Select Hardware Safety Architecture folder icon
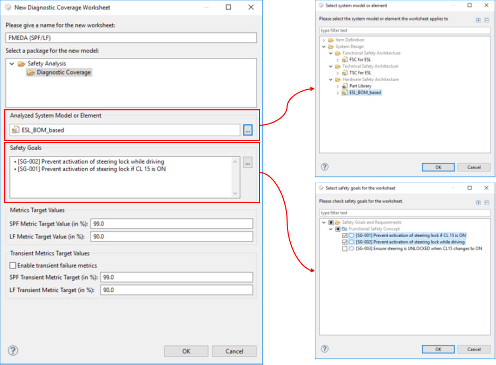 338,80
